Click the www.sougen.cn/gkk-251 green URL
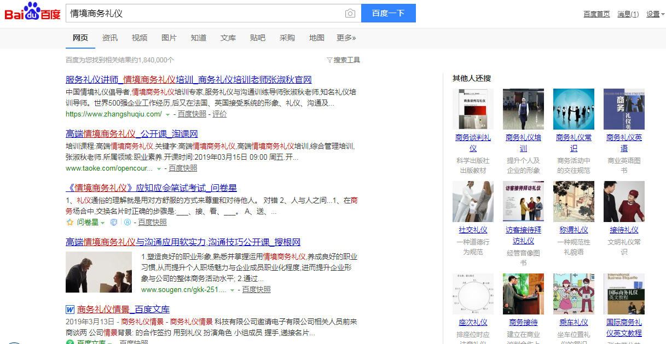 point(183,290)
